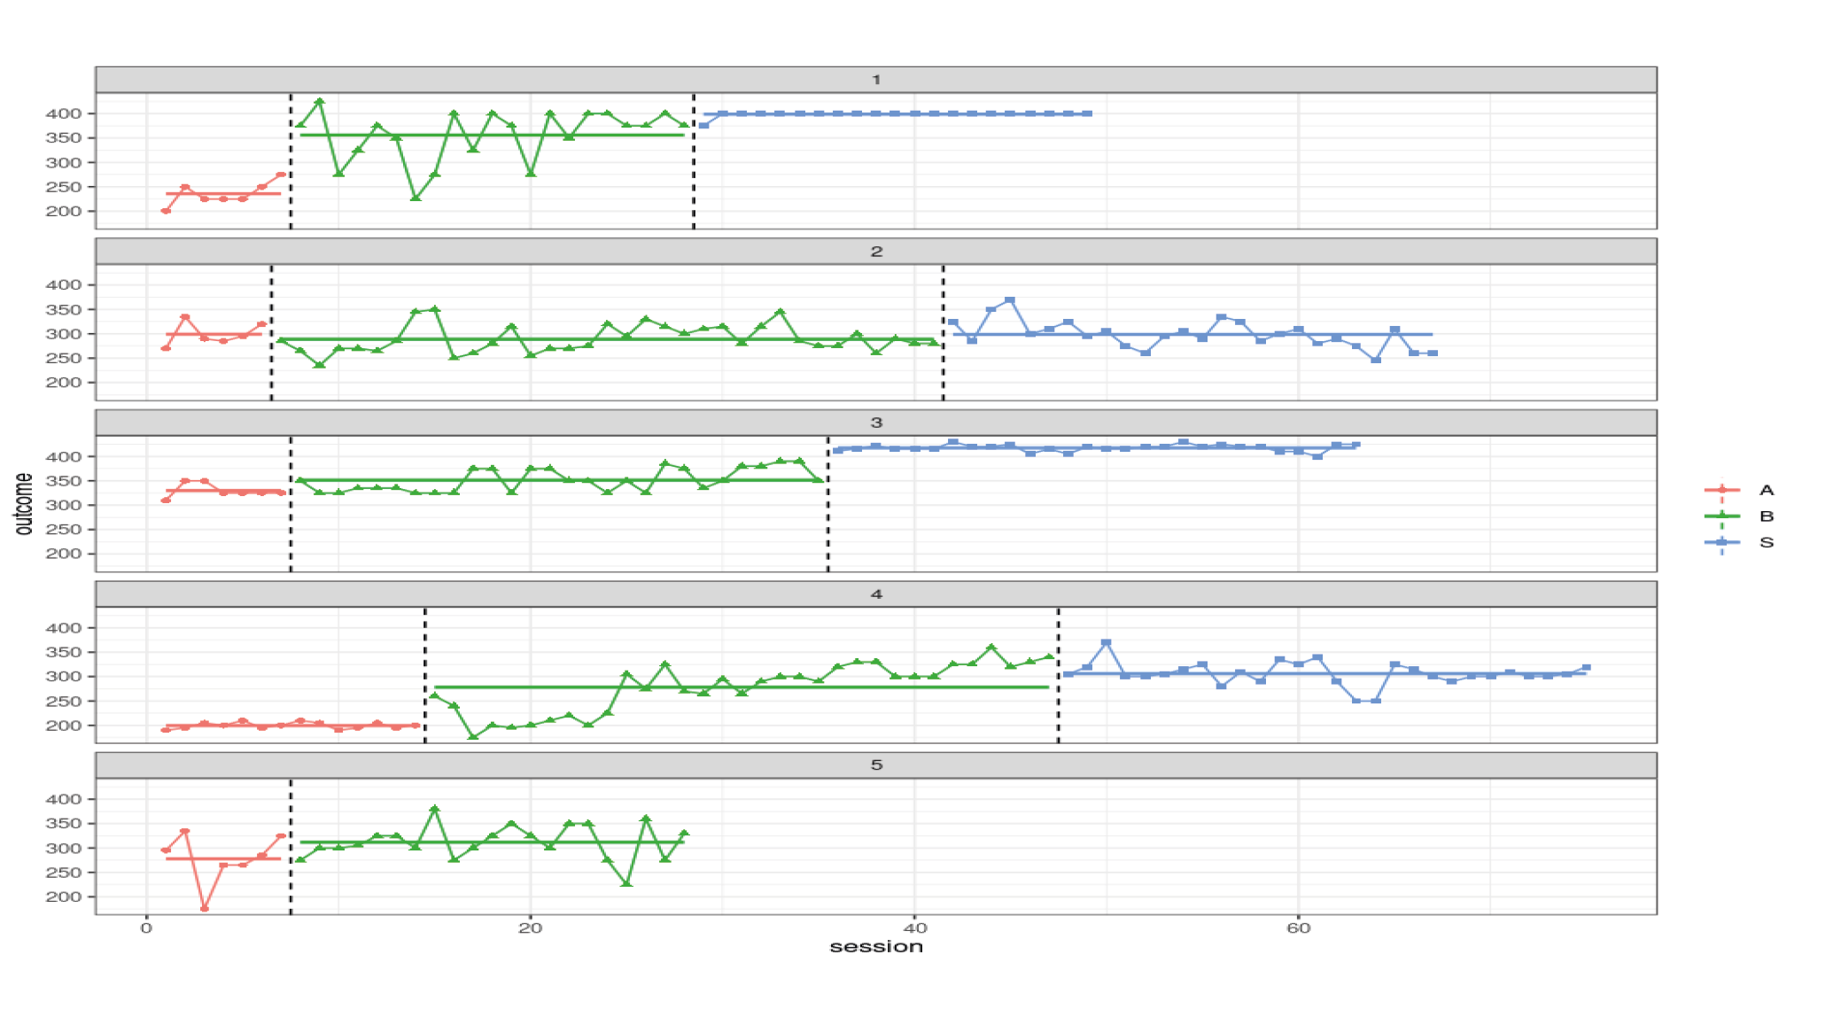Click the panel 4 facet header strip
1841x1009 pixels.
(x=875, y=594)
